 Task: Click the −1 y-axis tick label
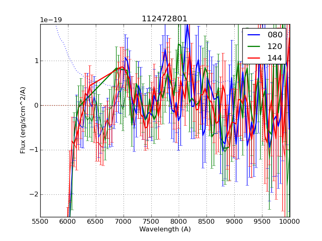click(33, 150)
